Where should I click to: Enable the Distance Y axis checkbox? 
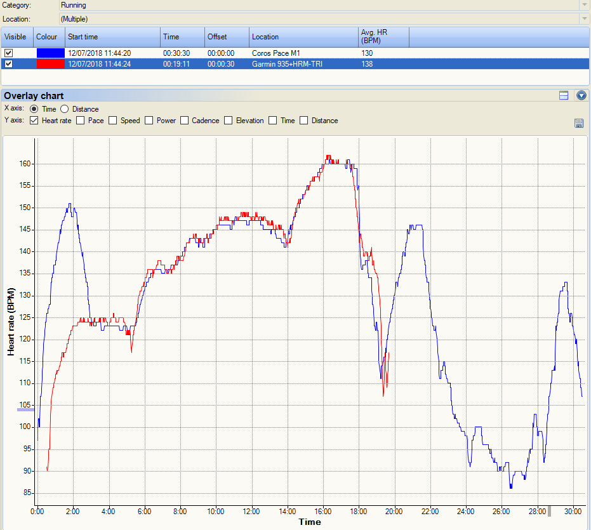(x=304, y=120)
